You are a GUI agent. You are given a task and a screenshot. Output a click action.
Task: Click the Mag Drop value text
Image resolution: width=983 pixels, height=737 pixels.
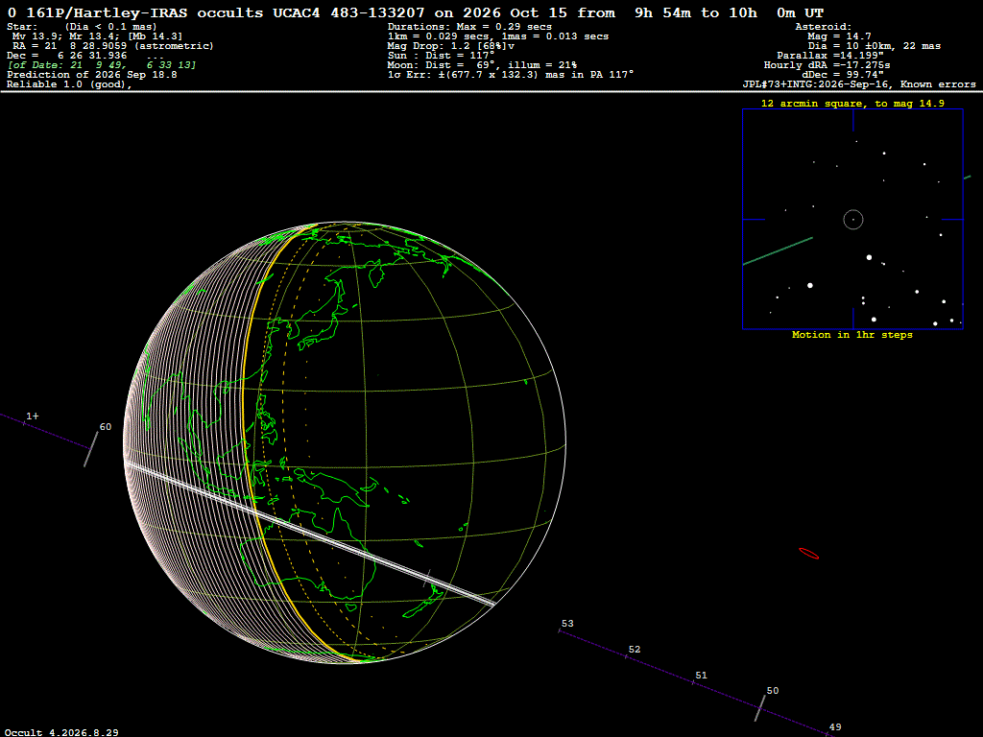[451, 46]
